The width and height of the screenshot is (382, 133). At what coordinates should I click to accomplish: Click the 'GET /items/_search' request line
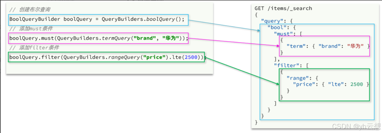coord(283,8)
